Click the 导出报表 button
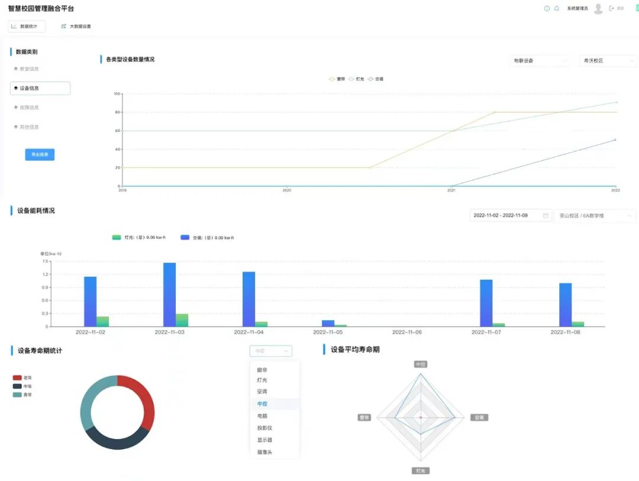Screen dimensions: 639x481 [40, 154]
